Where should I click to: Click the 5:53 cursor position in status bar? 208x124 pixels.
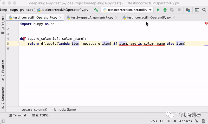click(x=153, y=121)
